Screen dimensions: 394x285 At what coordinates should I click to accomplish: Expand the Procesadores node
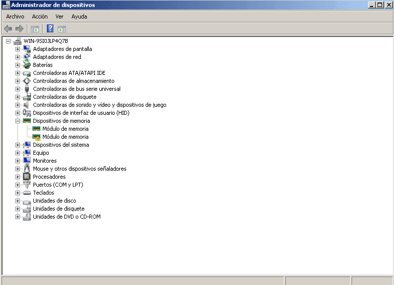pyautogui.click(x=17, y=177)
